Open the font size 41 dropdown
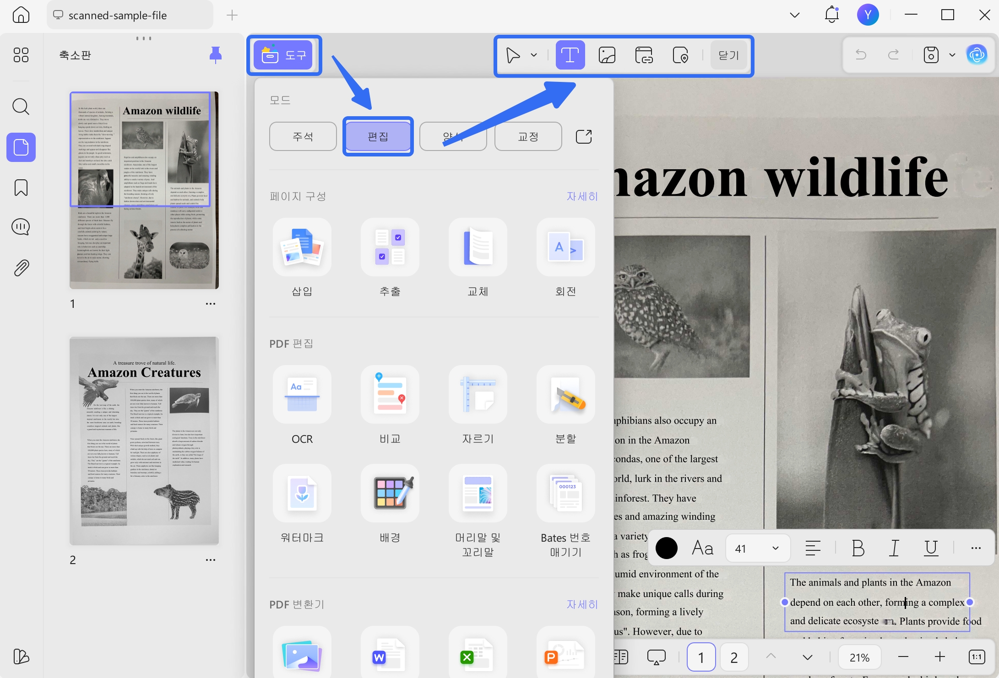Image resolution: width=999 pixels, height=678 pixels. [758, 548]
